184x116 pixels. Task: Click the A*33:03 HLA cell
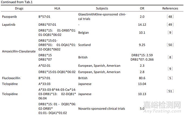point(45,84)
